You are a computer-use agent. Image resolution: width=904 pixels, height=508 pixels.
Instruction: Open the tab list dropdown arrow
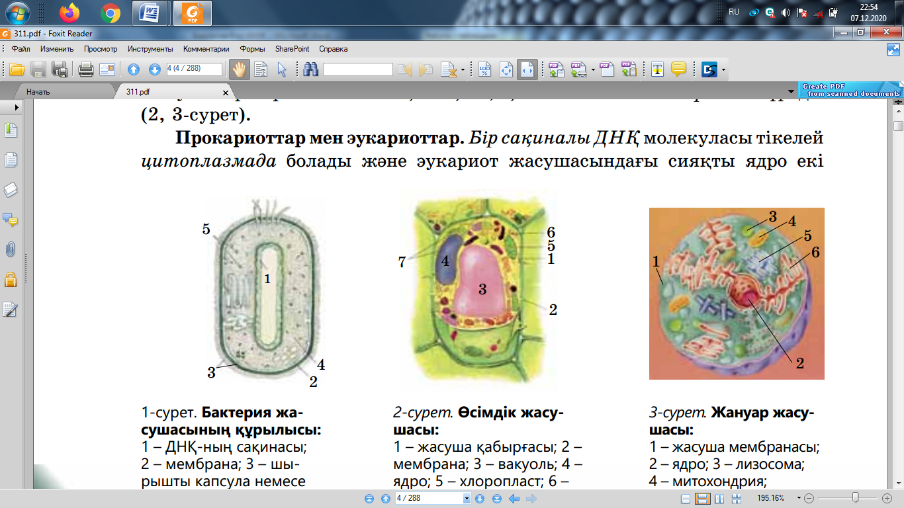pyautogui.click(x=791, y=91)
